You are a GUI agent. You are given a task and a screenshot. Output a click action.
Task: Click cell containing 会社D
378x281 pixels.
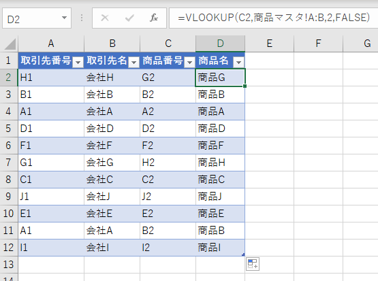[112, 129]
